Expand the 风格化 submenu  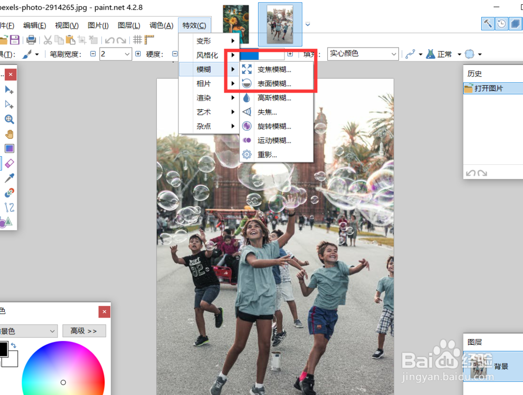click(x=209, y=55)
